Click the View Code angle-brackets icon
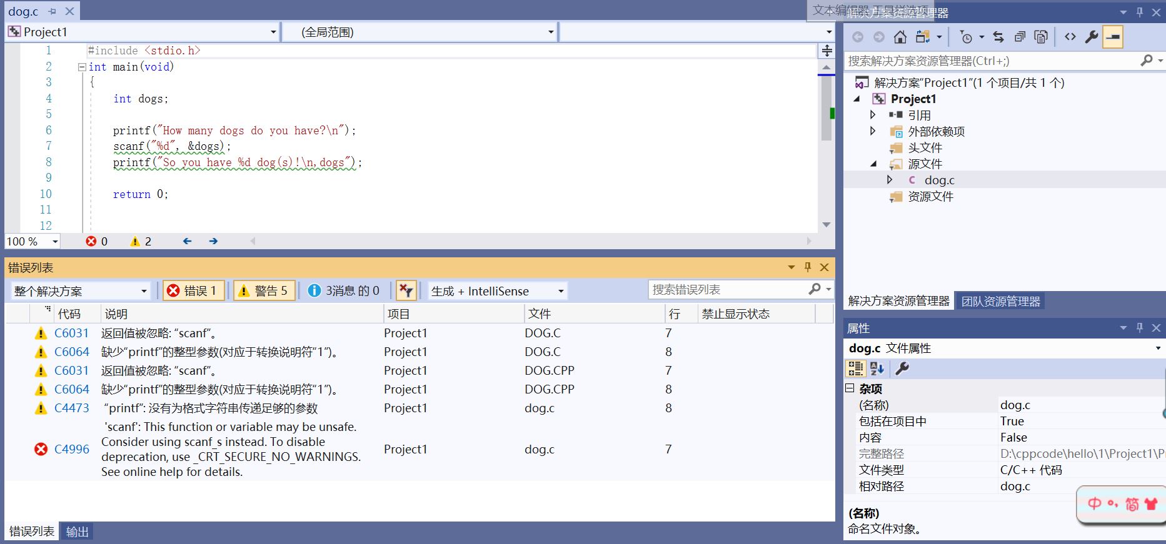 (x=1070, y=37)
